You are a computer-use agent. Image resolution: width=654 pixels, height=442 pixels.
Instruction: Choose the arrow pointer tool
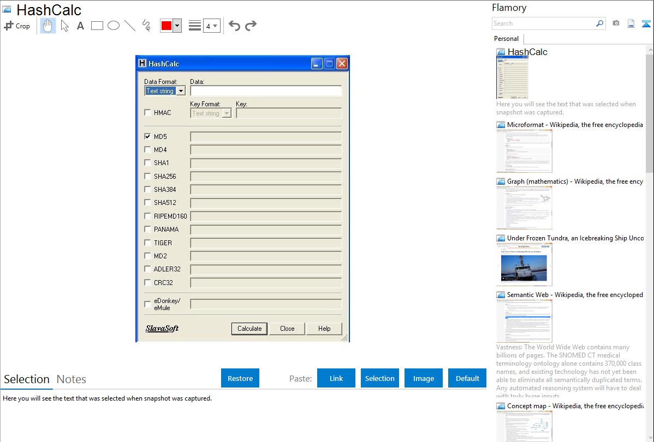pos(65,26)
